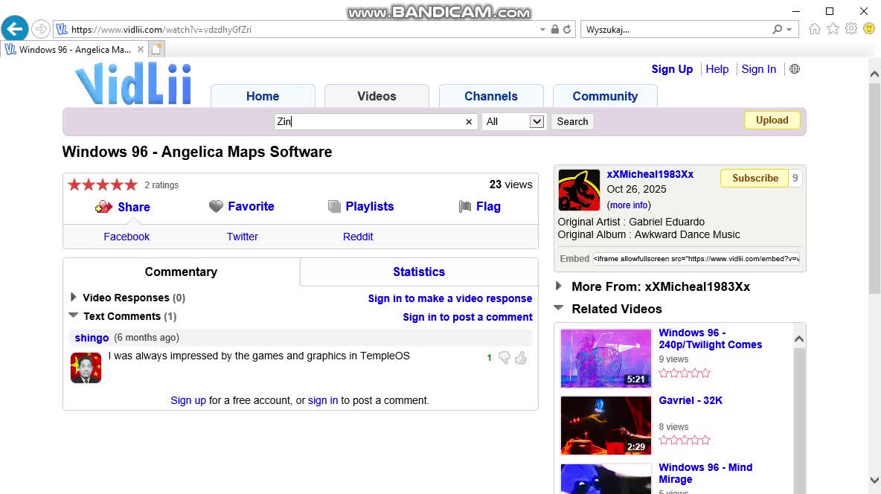Click the VidLii logo
Image resolution: width=881 pixels, height=494 pixels.
point(133,84)
